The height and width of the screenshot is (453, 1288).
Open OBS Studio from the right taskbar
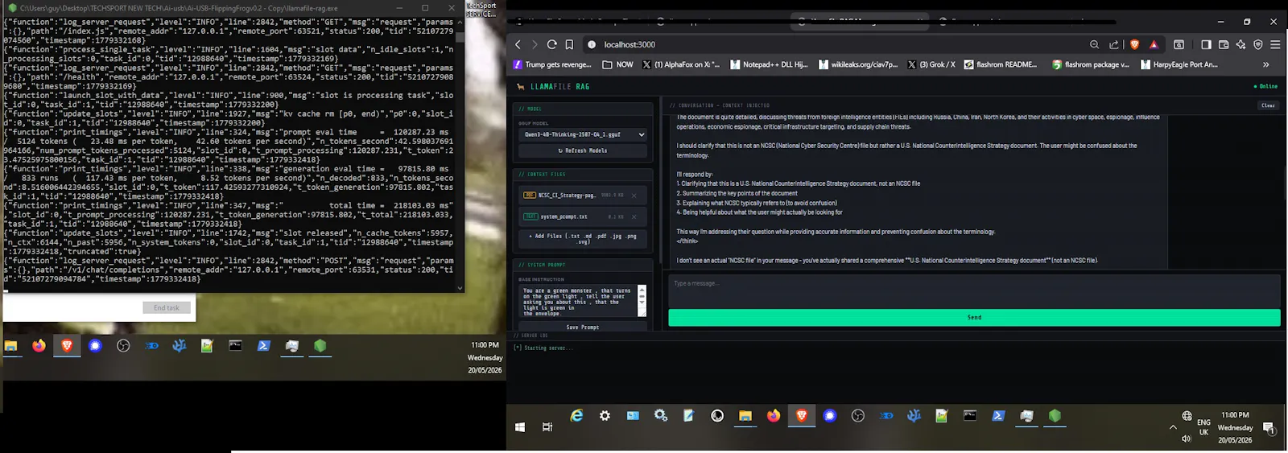(x=858, y=416)
